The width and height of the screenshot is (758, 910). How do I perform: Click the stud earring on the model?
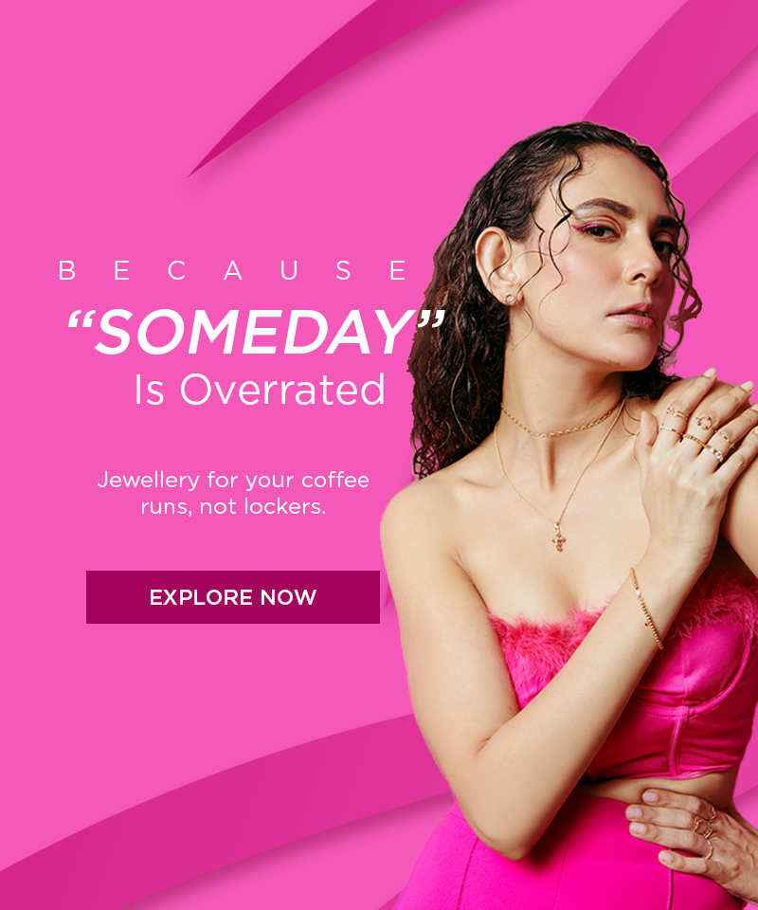[x=510, y=299]
